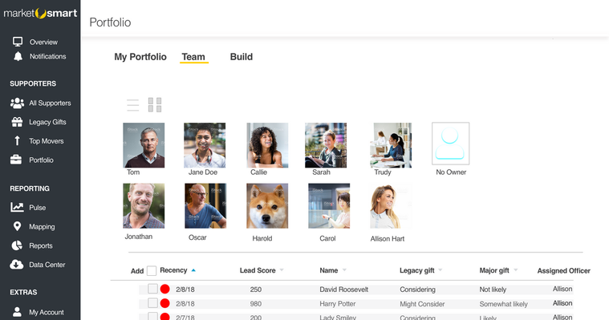Viewport: 609px width, 320px height.
Task: Tick the checkbox for David Roosevelt
Action: (152, 289)
